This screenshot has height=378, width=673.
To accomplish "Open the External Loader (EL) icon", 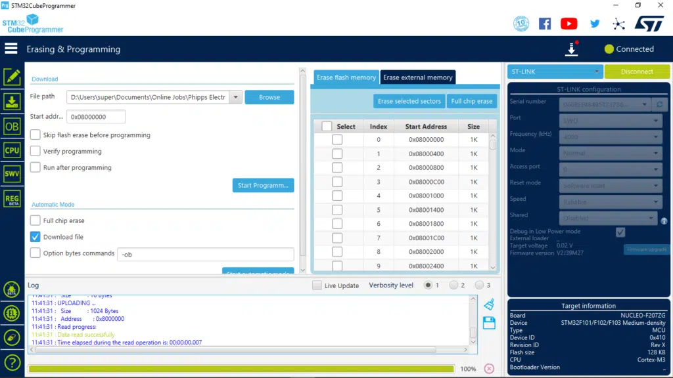I will 12,313.
